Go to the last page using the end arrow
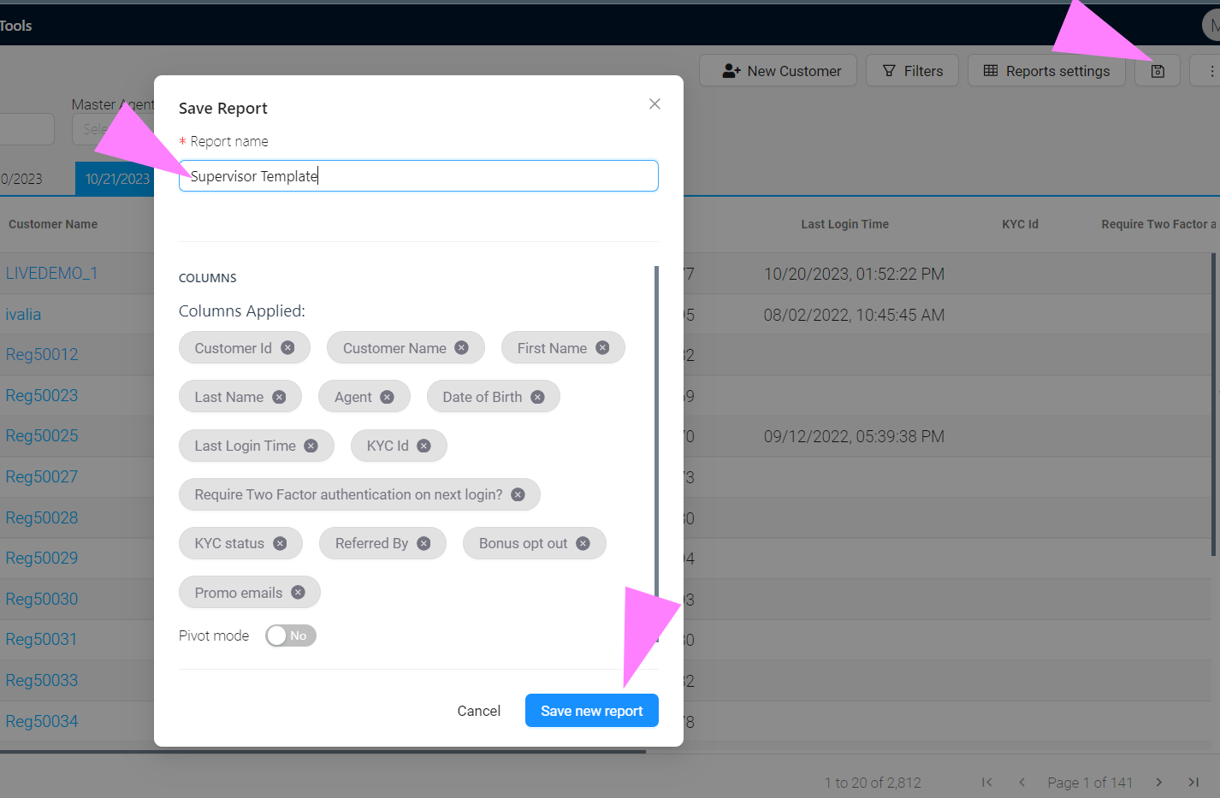Image resolution: width=1220 pixels, height=798 pixels. (1193, 782)
